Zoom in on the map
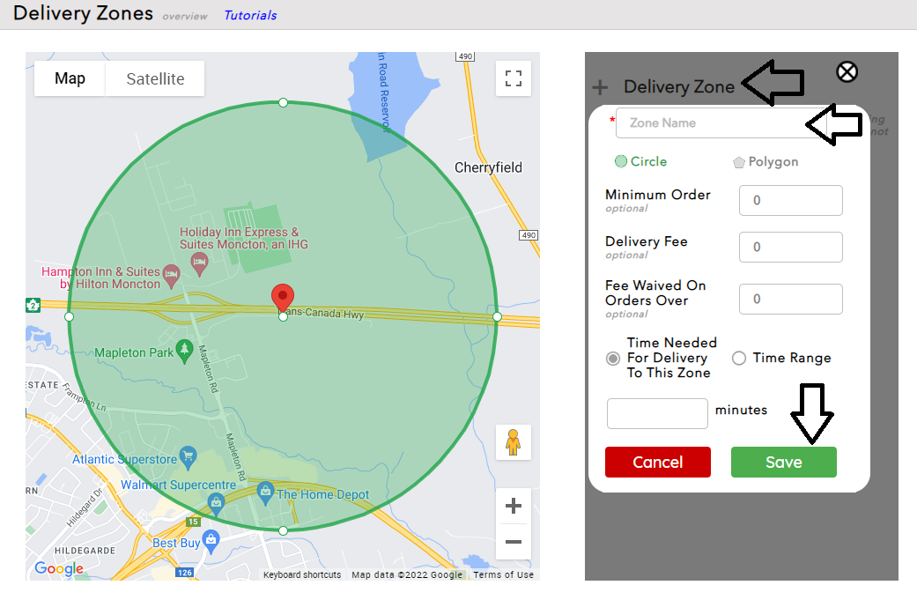Image resolution: width=917 pixels, height=600 pixels. pos(513,506)
